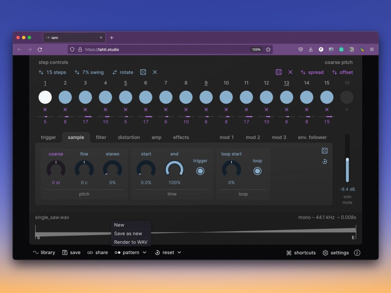Select Render to WAV menu item
Image resolution: width=391 pixels, height=293 pixels.
click(131, 242)
